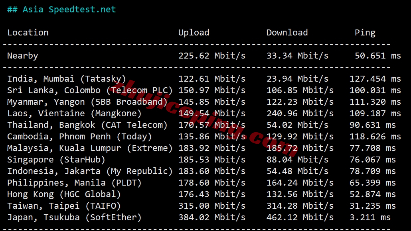411x231 pixels.
Task: Click Laos, Vientaine (Mangkone) entry
Action: pos(74,114)
